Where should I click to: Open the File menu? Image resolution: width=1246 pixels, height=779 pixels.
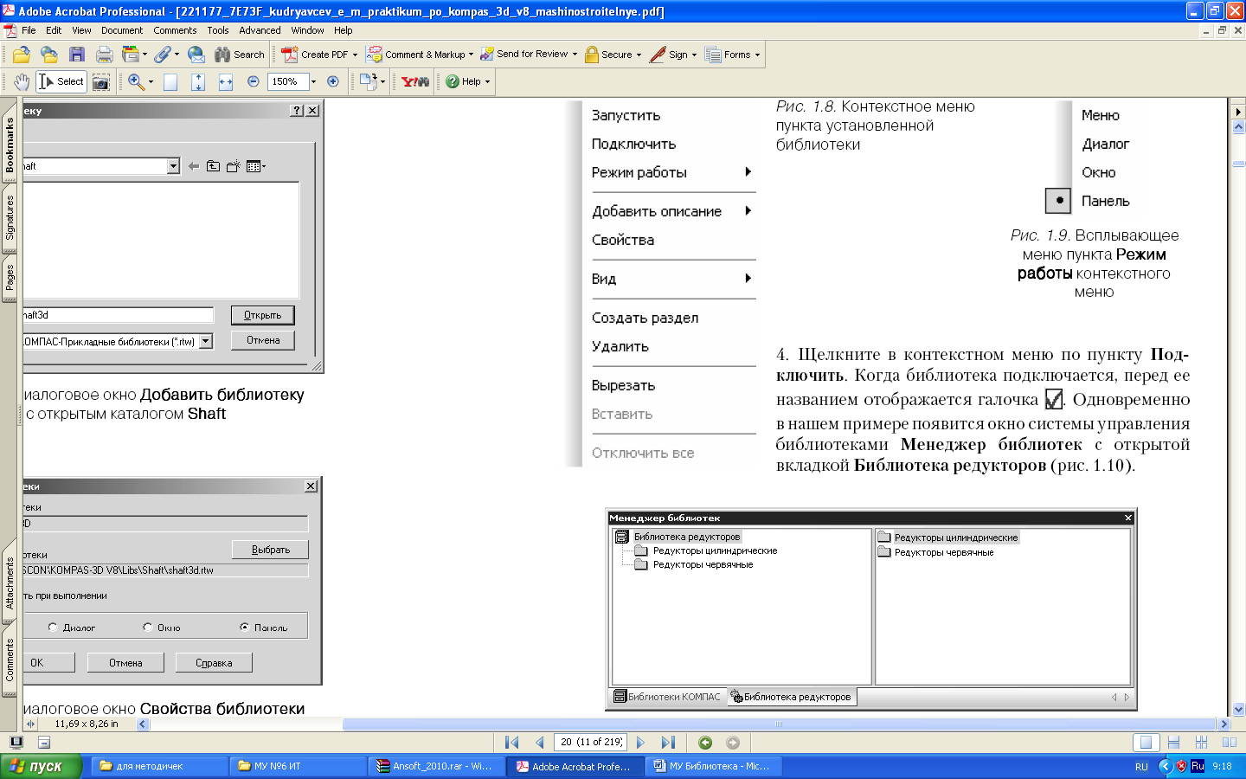coord(29,30)
